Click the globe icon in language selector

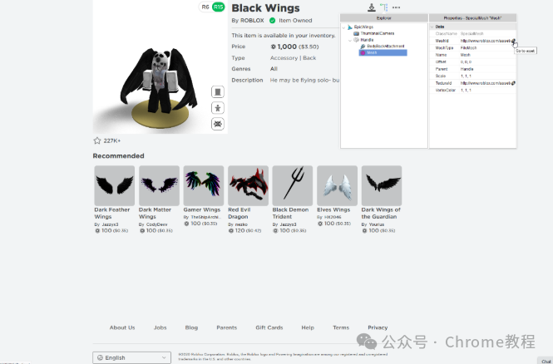(x=100, y=357)
